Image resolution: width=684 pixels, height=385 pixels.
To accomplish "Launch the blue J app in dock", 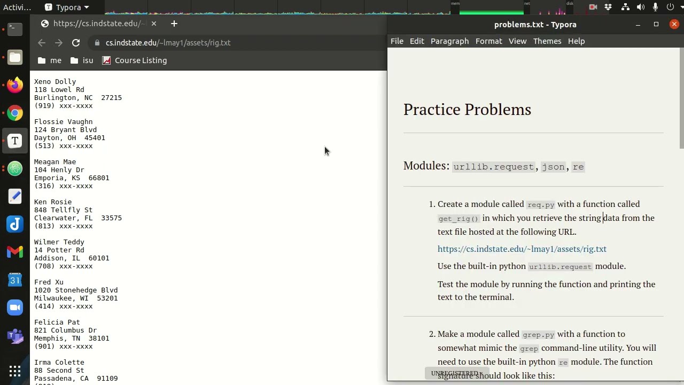I will (15, 224).
